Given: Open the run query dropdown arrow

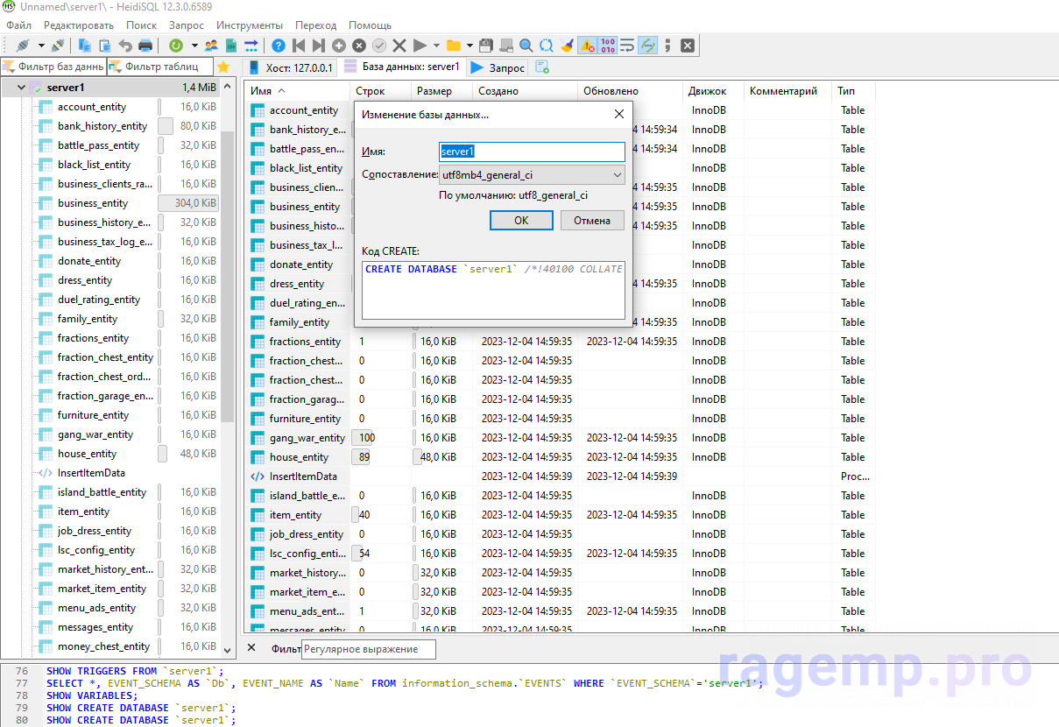Looking at the screenshot, I should point(435,46).
